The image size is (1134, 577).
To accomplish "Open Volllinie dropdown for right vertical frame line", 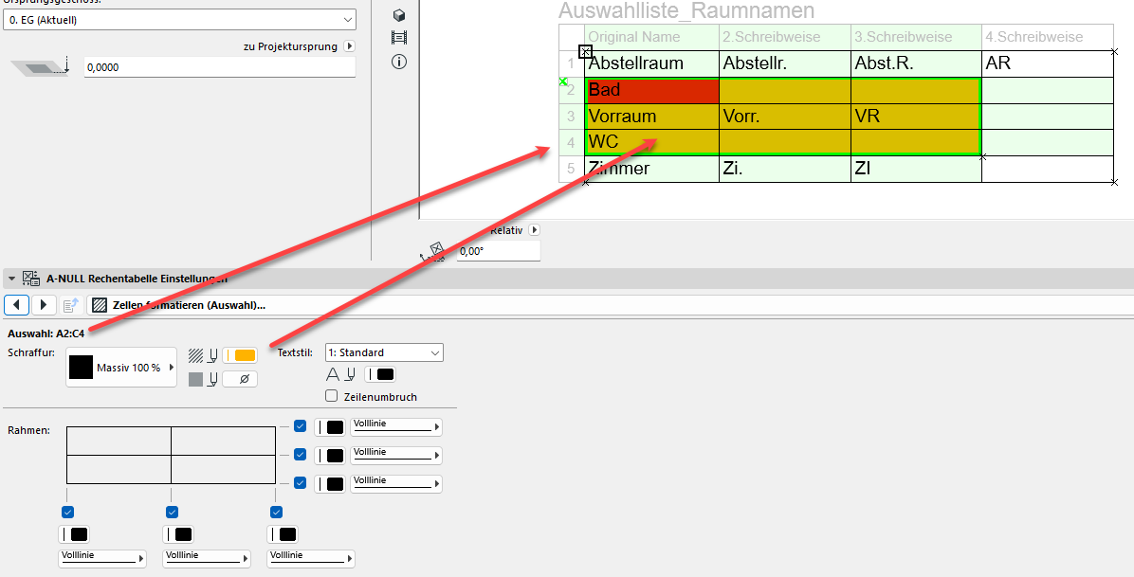I will (x=311, y=558).
